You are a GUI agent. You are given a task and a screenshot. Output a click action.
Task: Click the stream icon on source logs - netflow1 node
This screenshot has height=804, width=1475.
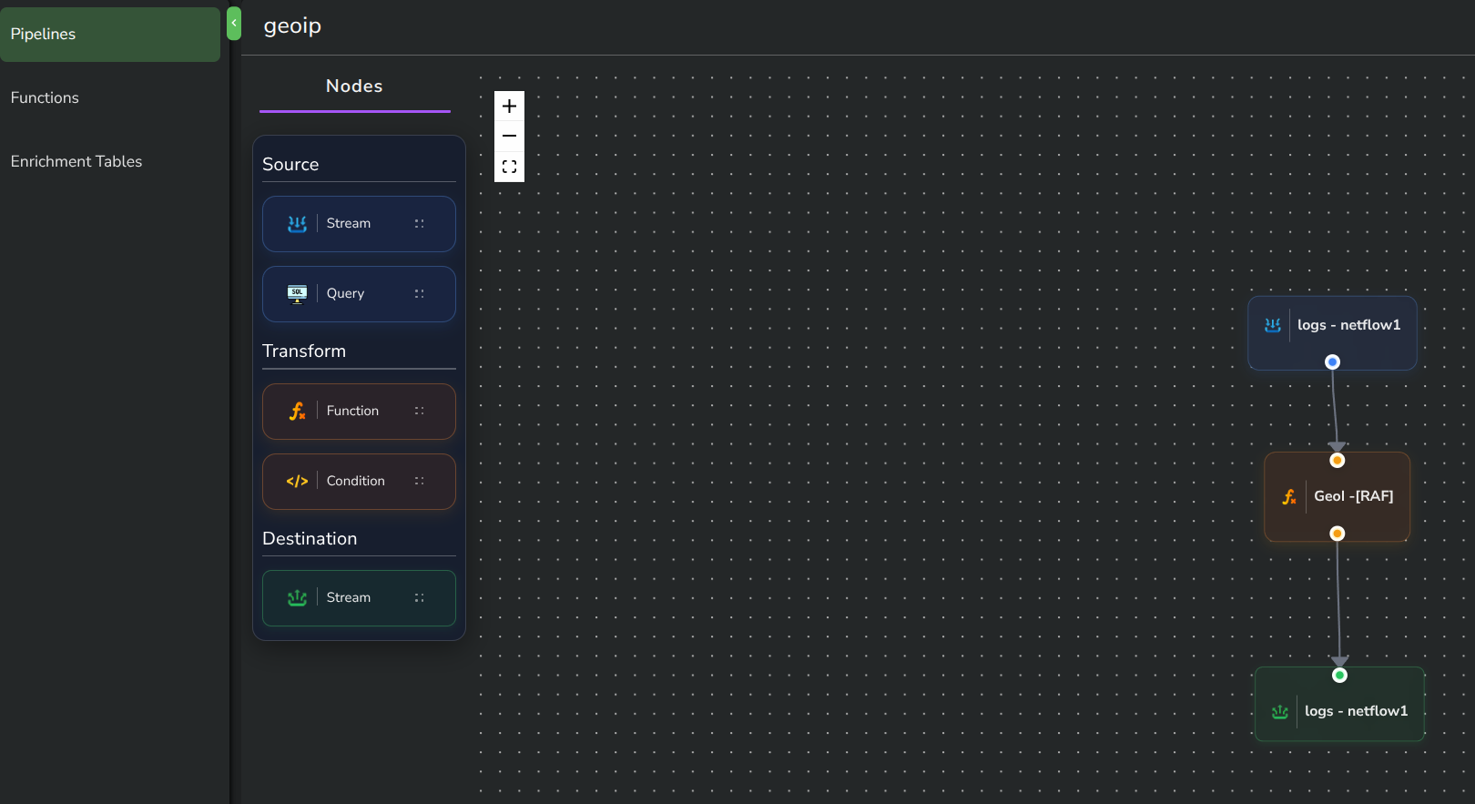click(1273, 325)
